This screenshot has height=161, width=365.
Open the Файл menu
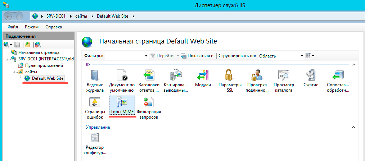[13, 27]
